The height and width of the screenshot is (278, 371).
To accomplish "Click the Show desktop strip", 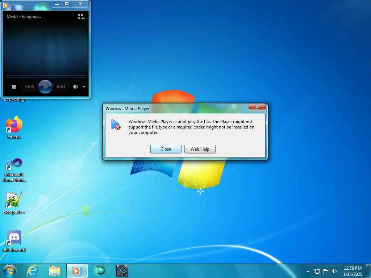I will tap(368, 271).
